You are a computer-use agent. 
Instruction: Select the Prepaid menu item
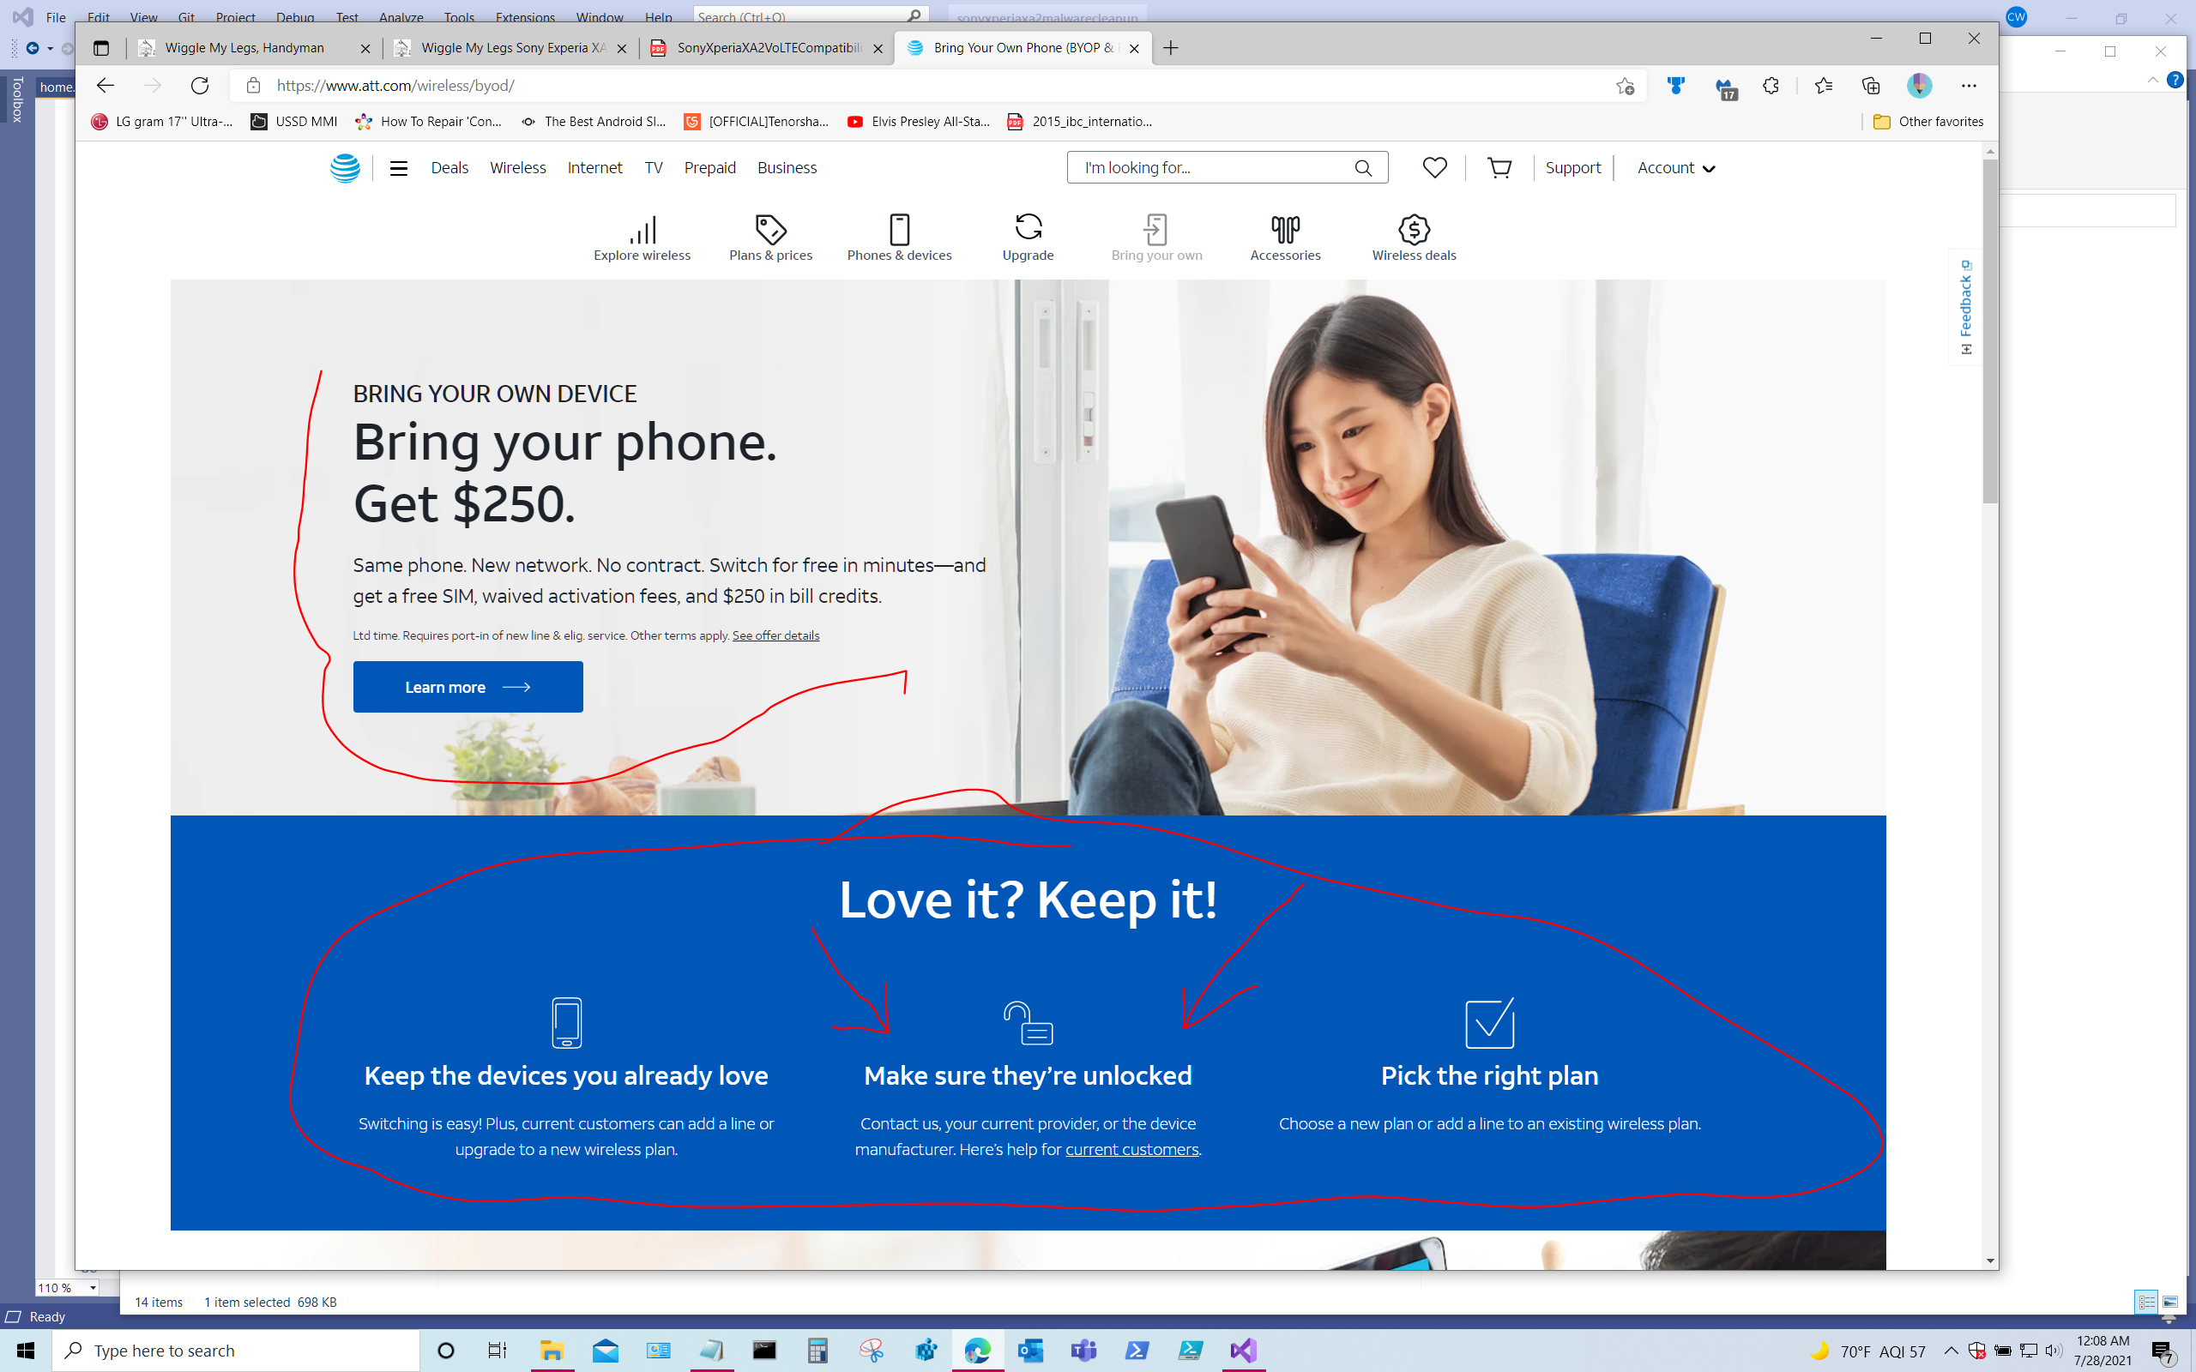tap(709, 167)
